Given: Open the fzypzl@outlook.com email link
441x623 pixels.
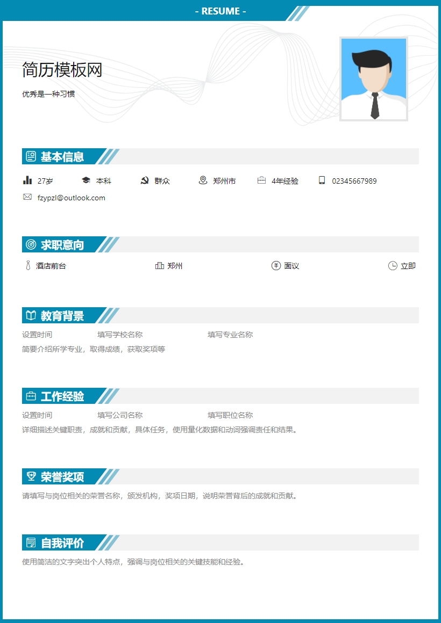Looking at the screenshot, I should click(x=70, y=198).
